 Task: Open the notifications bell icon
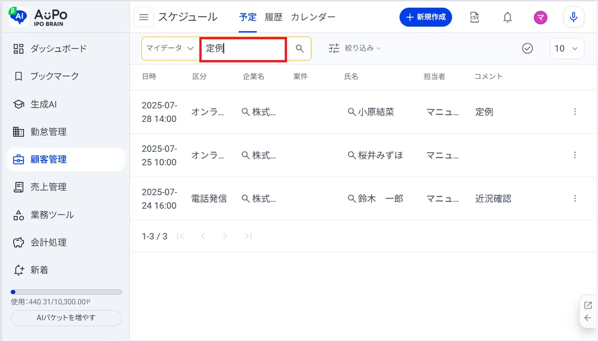(507, 17)
